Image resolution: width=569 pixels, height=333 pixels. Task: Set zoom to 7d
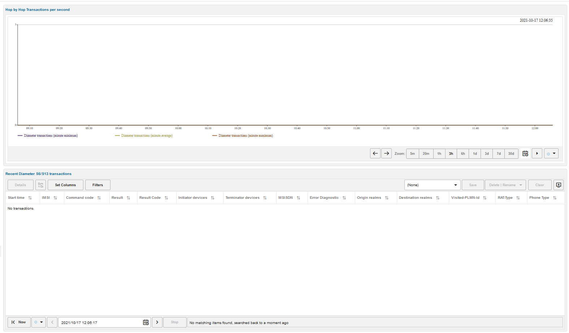499,153
